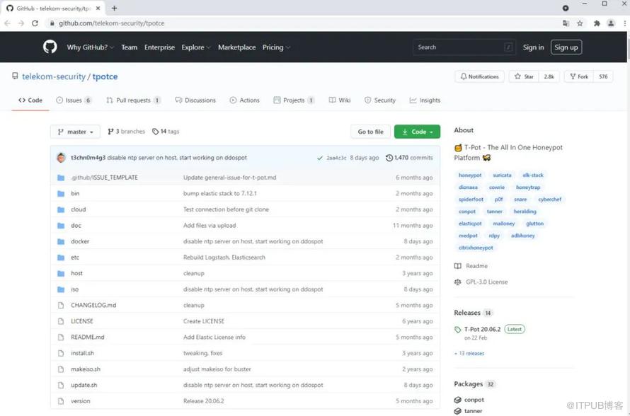Click the cyberchef topic tag
The image size is (630, 416).
[549, 200]
